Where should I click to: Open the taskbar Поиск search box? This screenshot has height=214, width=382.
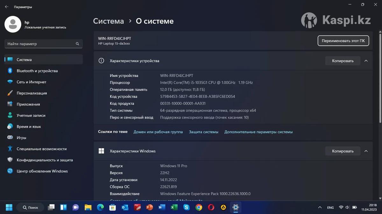click(30, 207)
